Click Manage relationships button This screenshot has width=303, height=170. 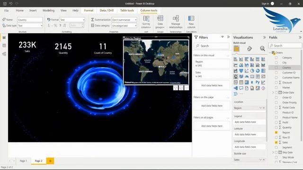(176, 22)
